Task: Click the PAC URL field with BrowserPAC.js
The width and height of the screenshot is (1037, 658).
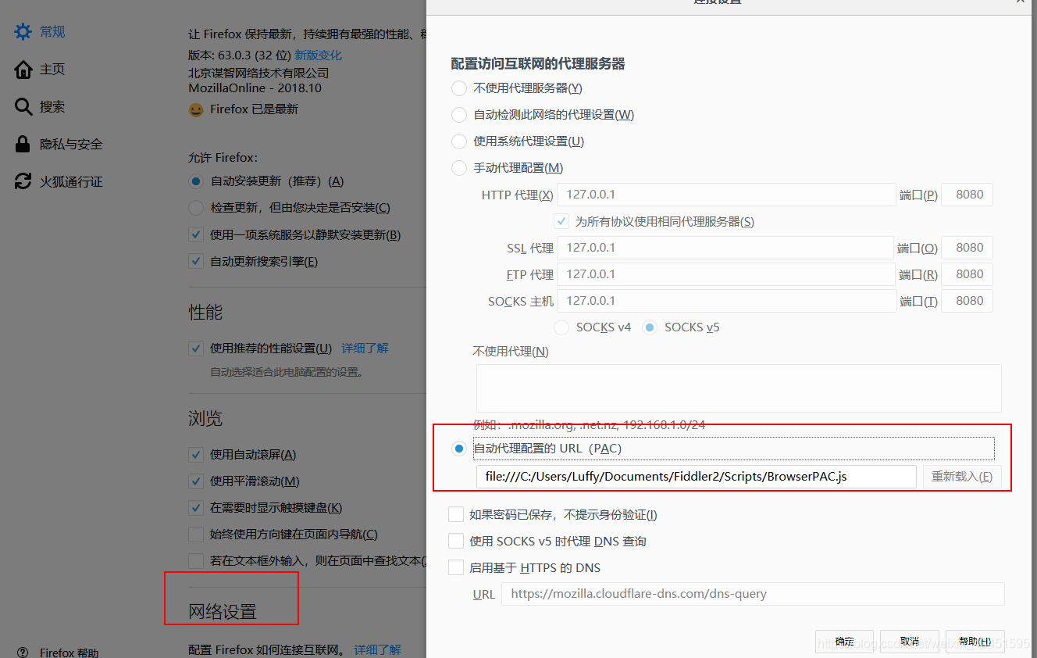Action: (696, 477)
